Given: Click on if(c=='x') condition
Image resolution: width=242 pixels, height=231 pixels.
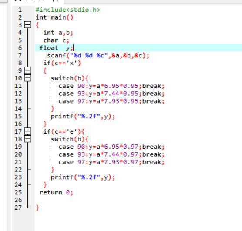Looking at the screenshot, I should (x=62, y=63).
